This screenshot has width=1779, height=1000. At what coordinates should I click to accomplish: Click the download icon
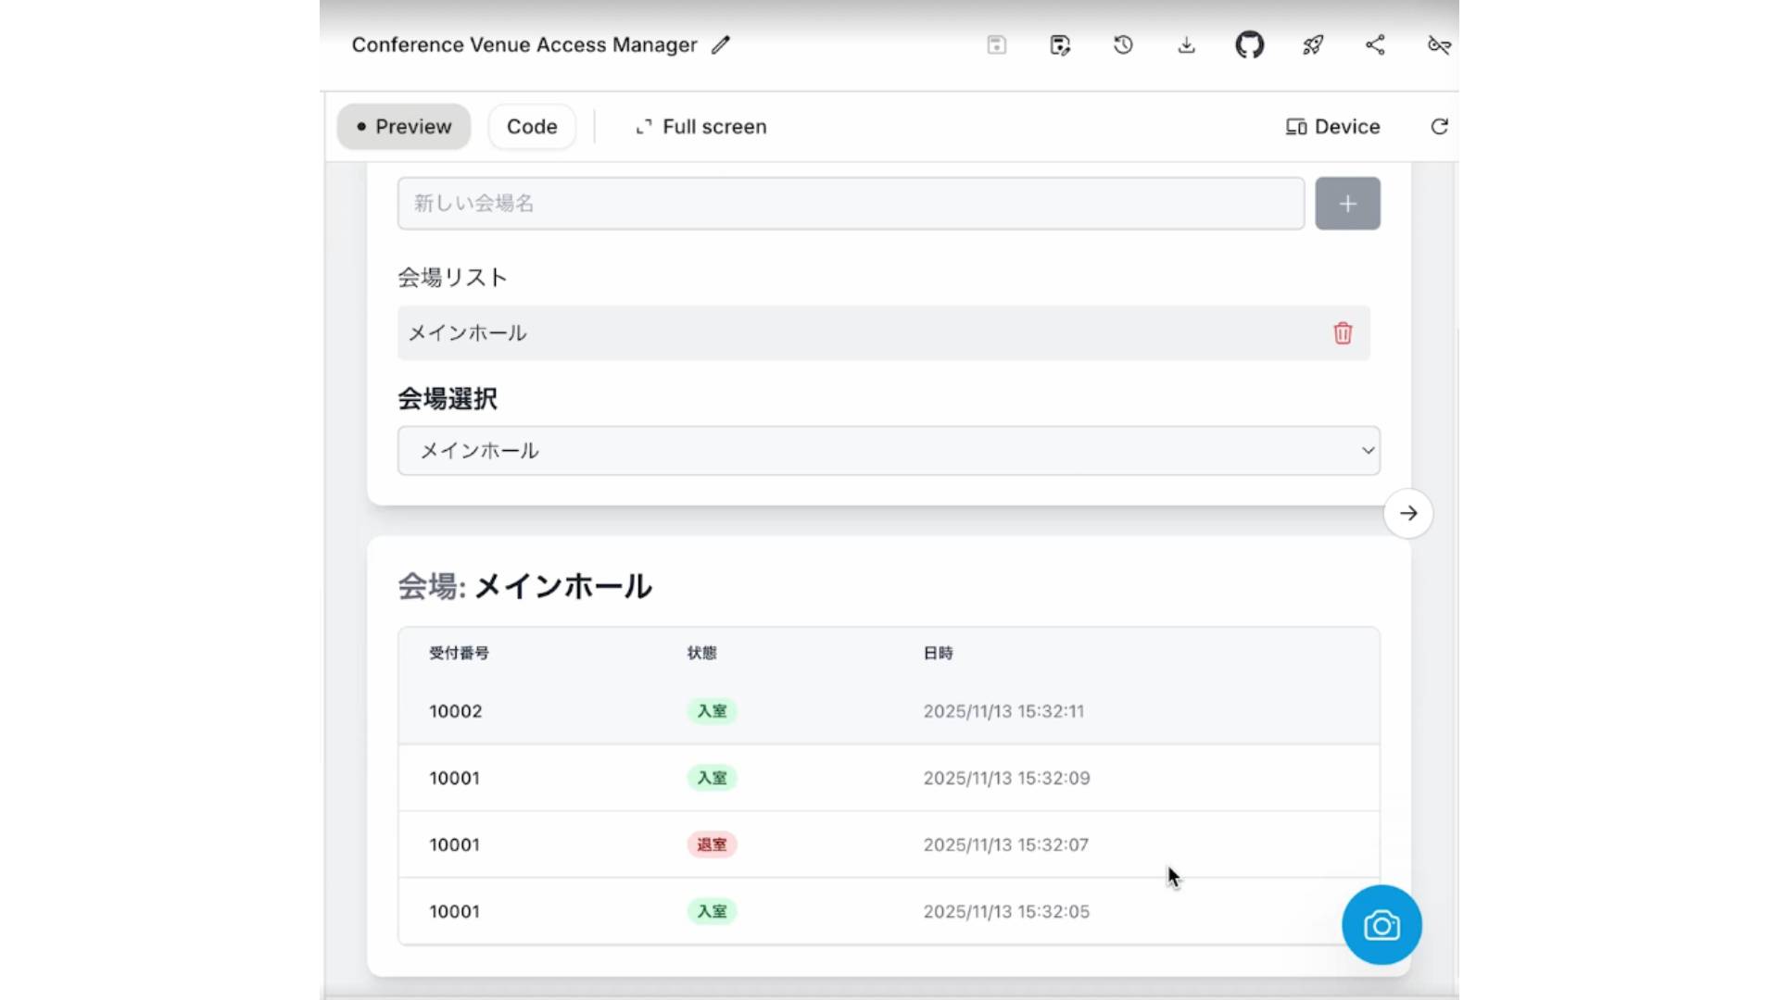pyautogui.click(x=1186, y=44)
